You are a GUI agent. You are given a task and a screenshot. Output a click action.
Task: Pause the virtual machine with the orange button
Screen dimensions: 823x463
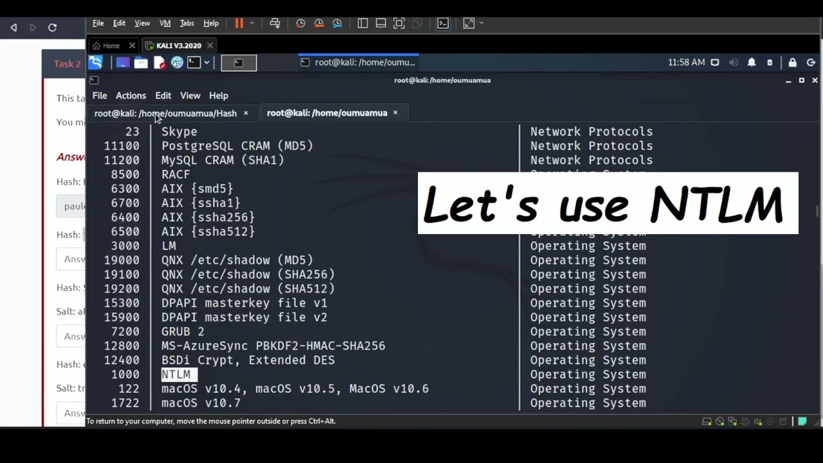(x=239, y=23)
